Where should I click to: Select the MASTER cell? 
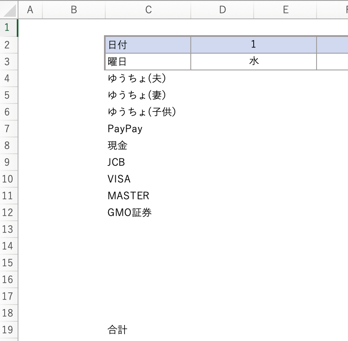tap(148, 196)
